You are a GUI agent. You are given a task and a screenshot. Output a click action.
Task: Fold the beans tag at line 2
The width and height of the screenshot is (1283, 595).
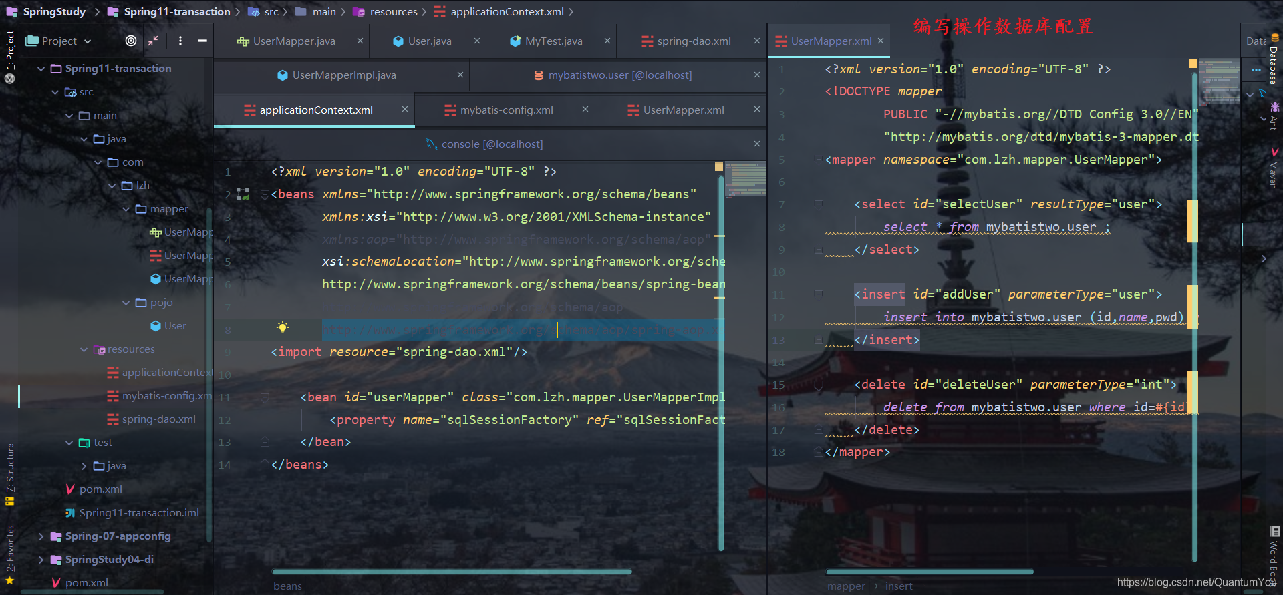[265, 194]
